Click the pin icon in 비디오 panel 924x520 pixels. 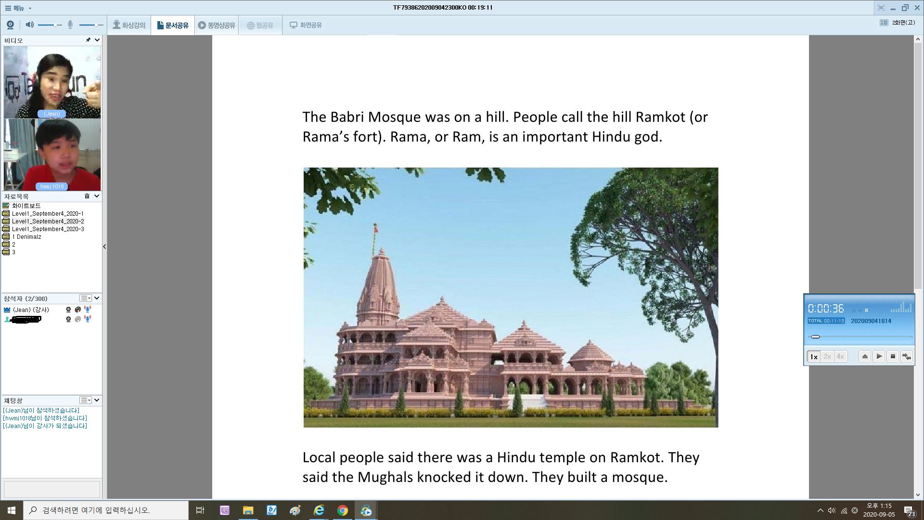(x=88, y=40)
